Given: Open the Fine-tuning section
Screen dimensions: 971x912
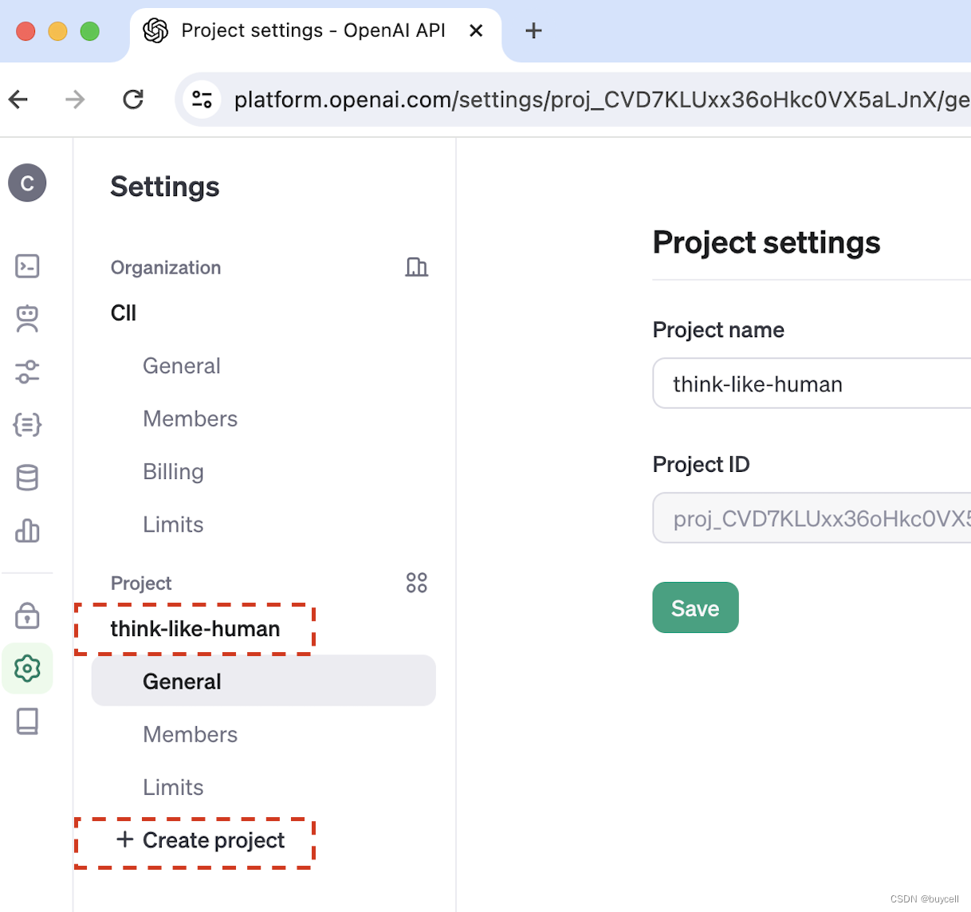Looking at the screenshot, I should 27,372.
